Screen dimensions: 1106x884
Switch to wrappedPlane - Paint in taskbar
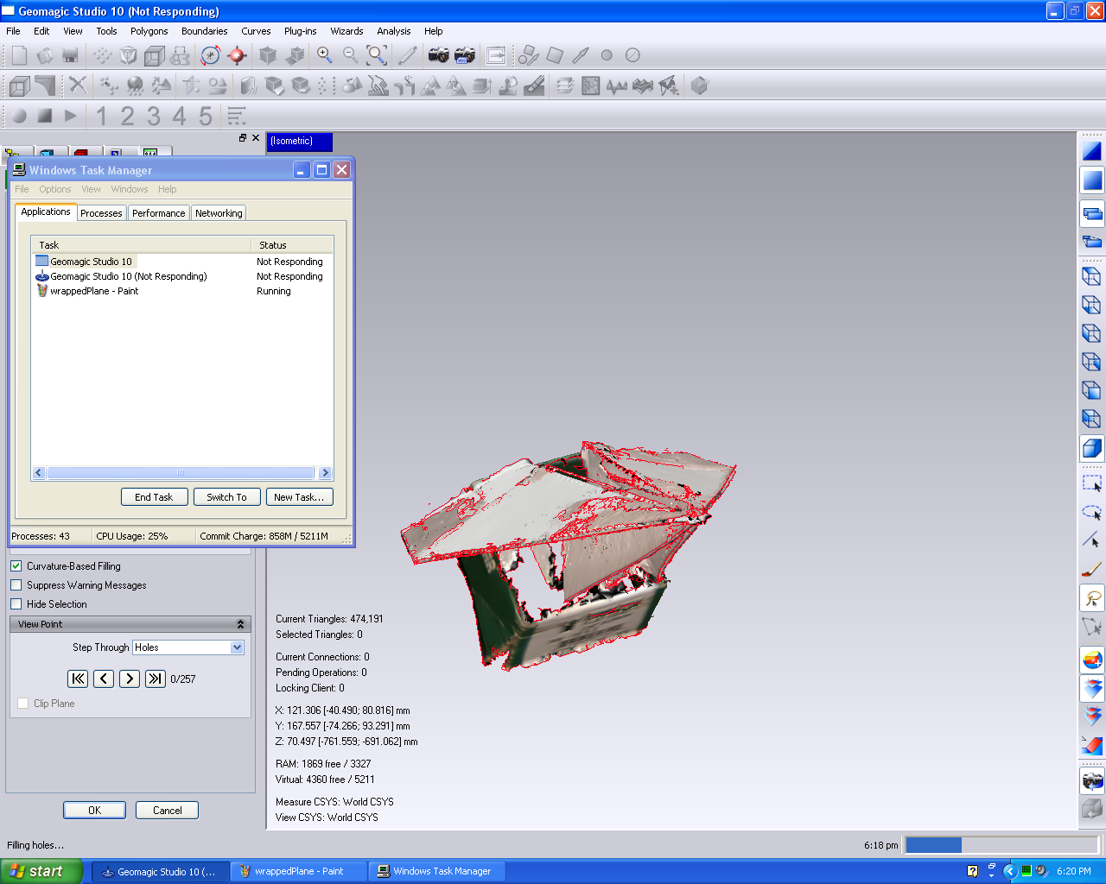click(299, 872)
